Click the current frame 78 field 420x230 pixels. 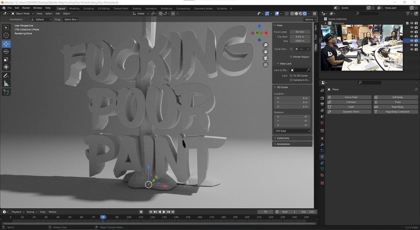pos(265,212)
